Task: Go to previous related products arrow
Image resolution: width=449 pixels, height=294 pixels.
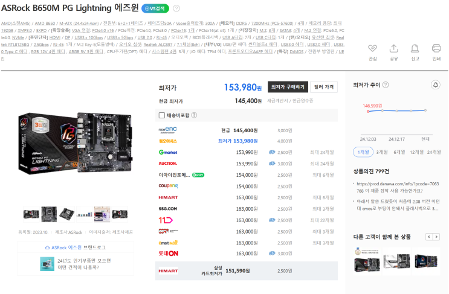Action: 429,237
